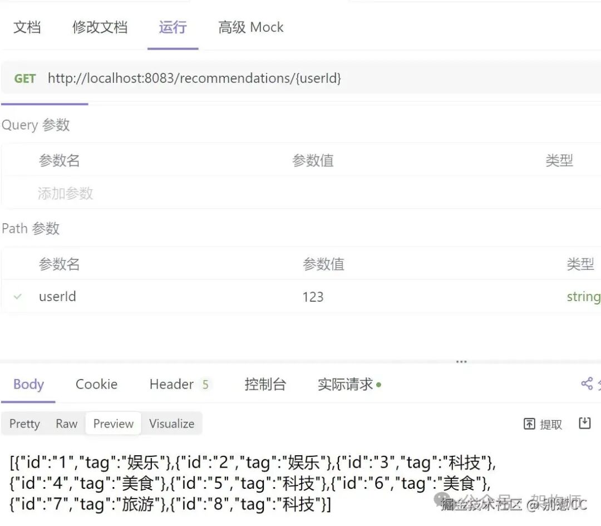Expand the Query 参数 section

36,125
